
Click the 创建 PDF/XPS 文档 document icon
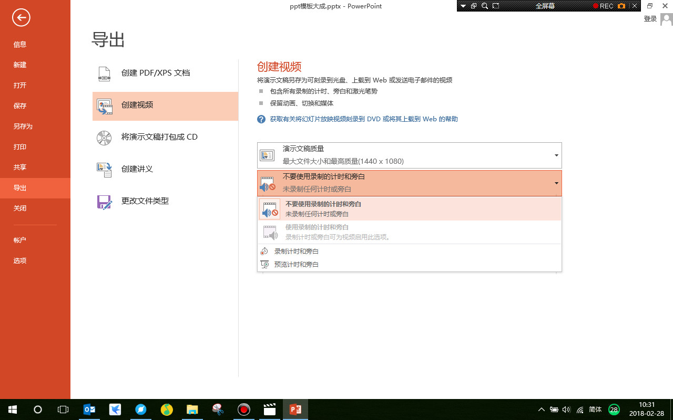pyautogui.click(x=104, y=73)
